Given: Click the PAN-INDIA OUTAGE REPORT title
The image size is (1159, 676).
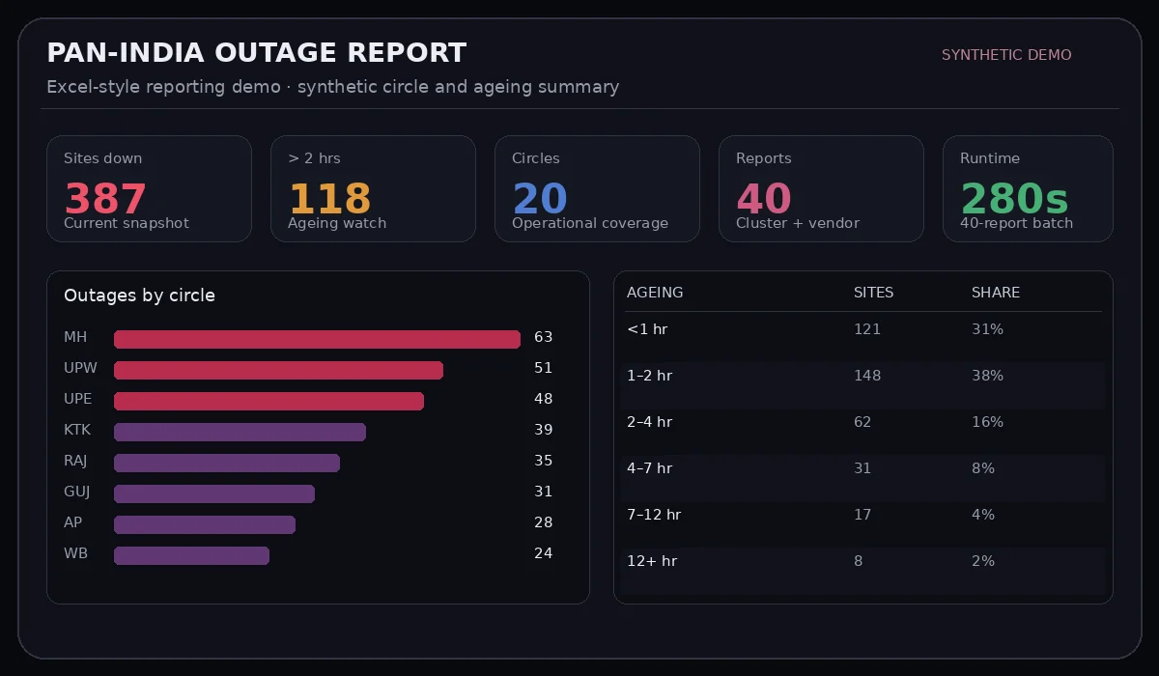Looking at the screenshot, I should point(257,53).
